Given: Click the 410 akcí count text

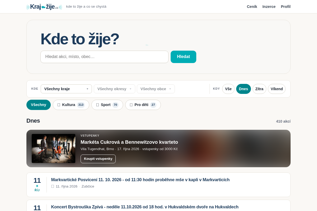Looking at the screenshot, I should (x=283, y=121).
